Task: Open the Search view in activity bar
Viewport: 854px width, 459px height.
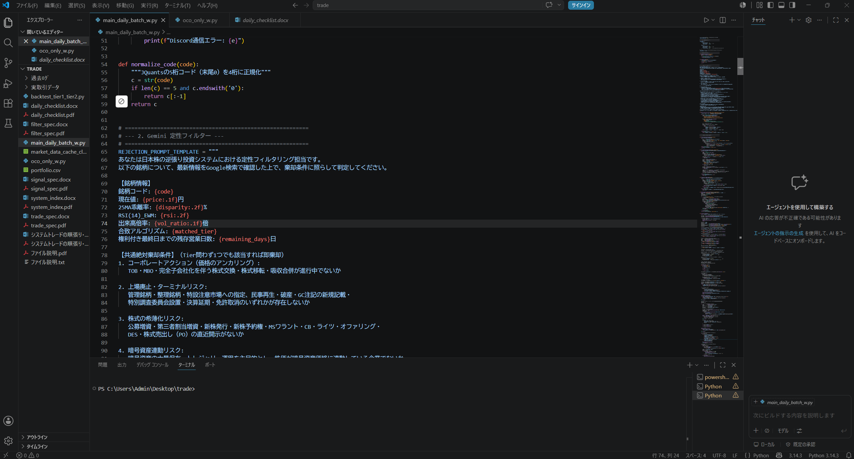Action: coord(8,43)
